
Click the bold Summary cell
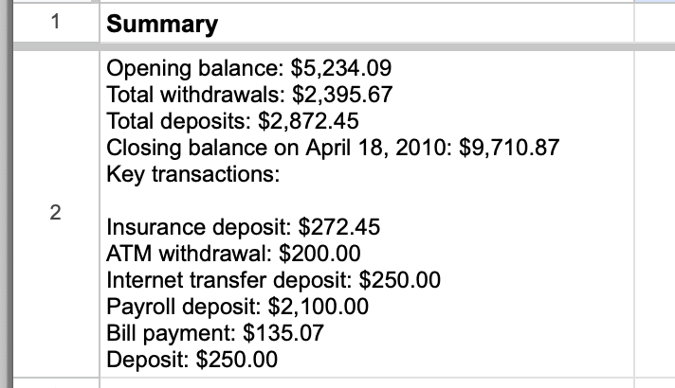pos(366,24)
